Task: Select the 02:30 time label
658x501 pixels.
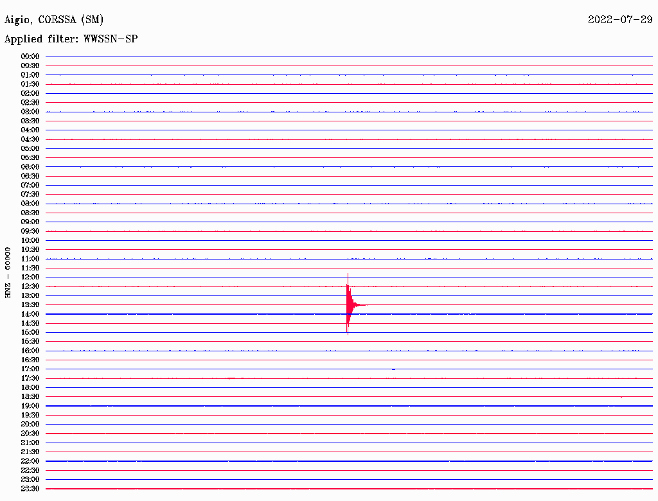Action: pyautogui.click(x=30, y=103)
